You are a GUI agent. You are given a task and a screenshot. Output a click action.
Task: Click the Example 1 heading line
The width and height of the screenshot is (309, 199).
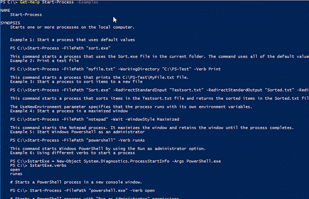[x=72, y=40]
